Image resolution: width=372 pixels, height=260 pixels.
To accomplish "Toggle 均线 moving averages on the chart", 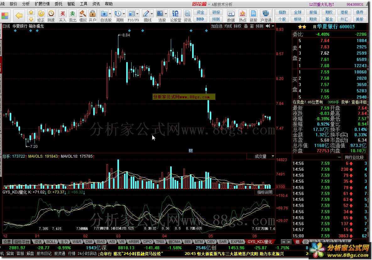I will coord(228,26).
